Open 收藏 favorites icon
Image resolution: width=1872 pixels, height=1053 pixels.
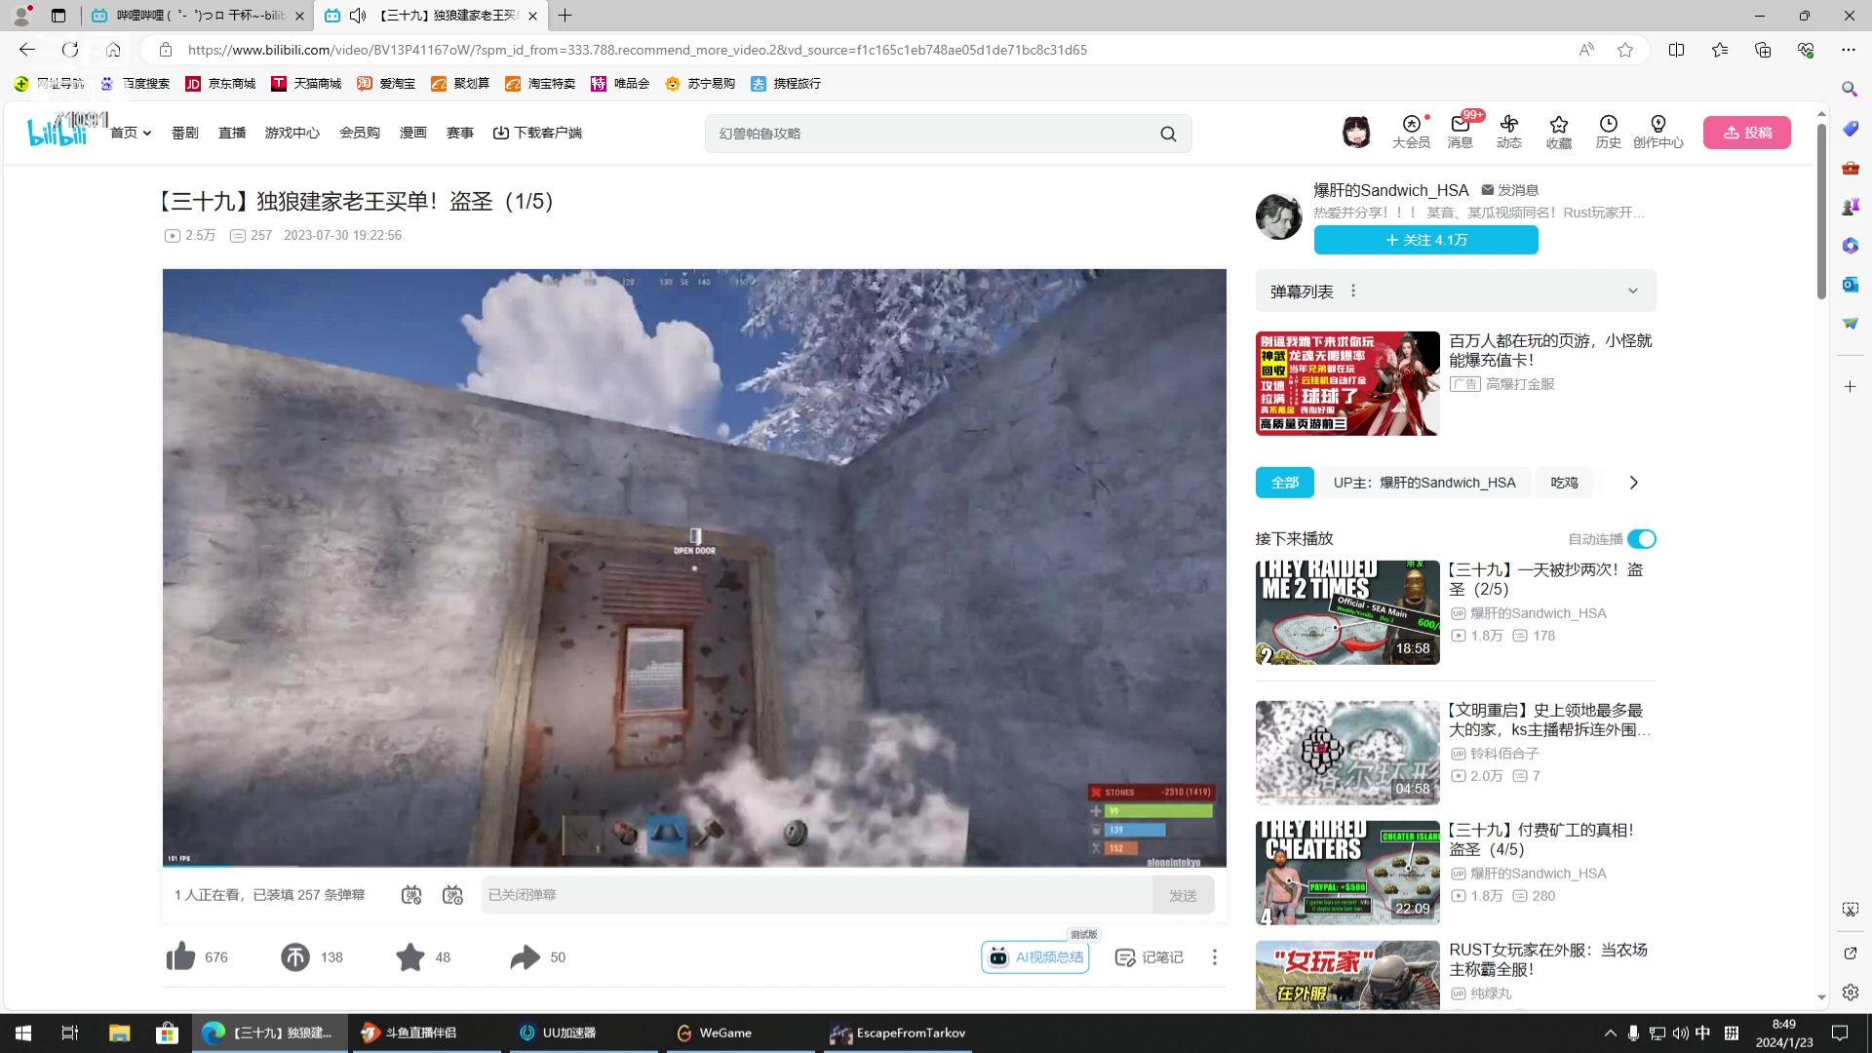click(1559, 132)
